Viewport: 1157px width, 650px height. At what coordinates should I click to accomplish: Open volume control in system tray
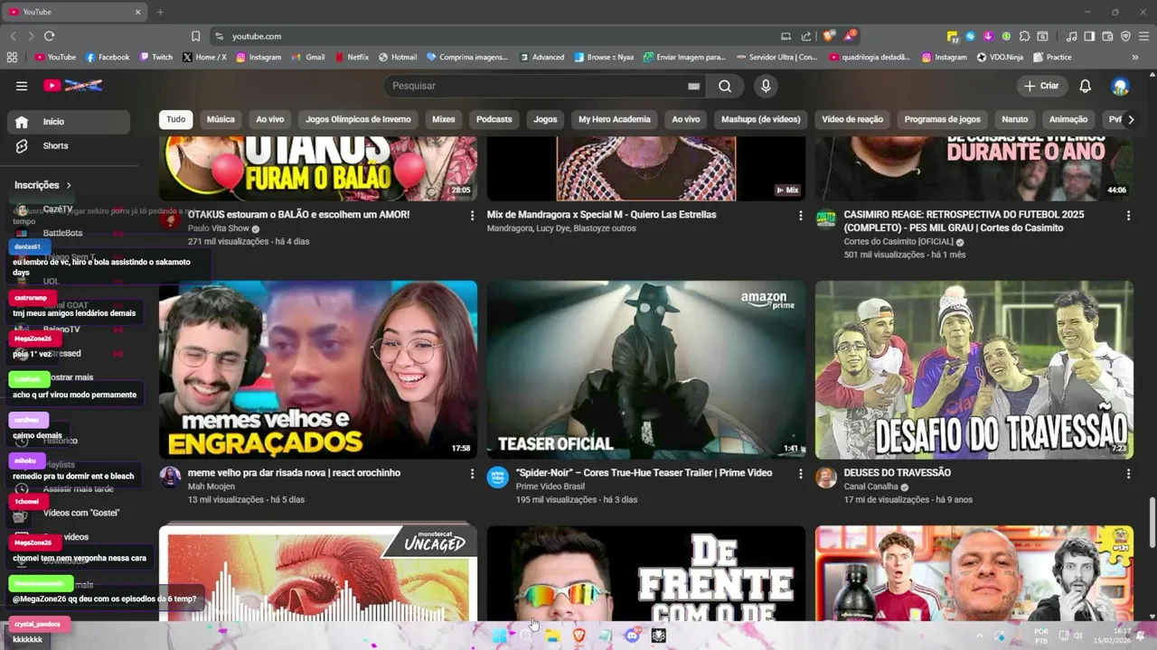point(1078,636)
